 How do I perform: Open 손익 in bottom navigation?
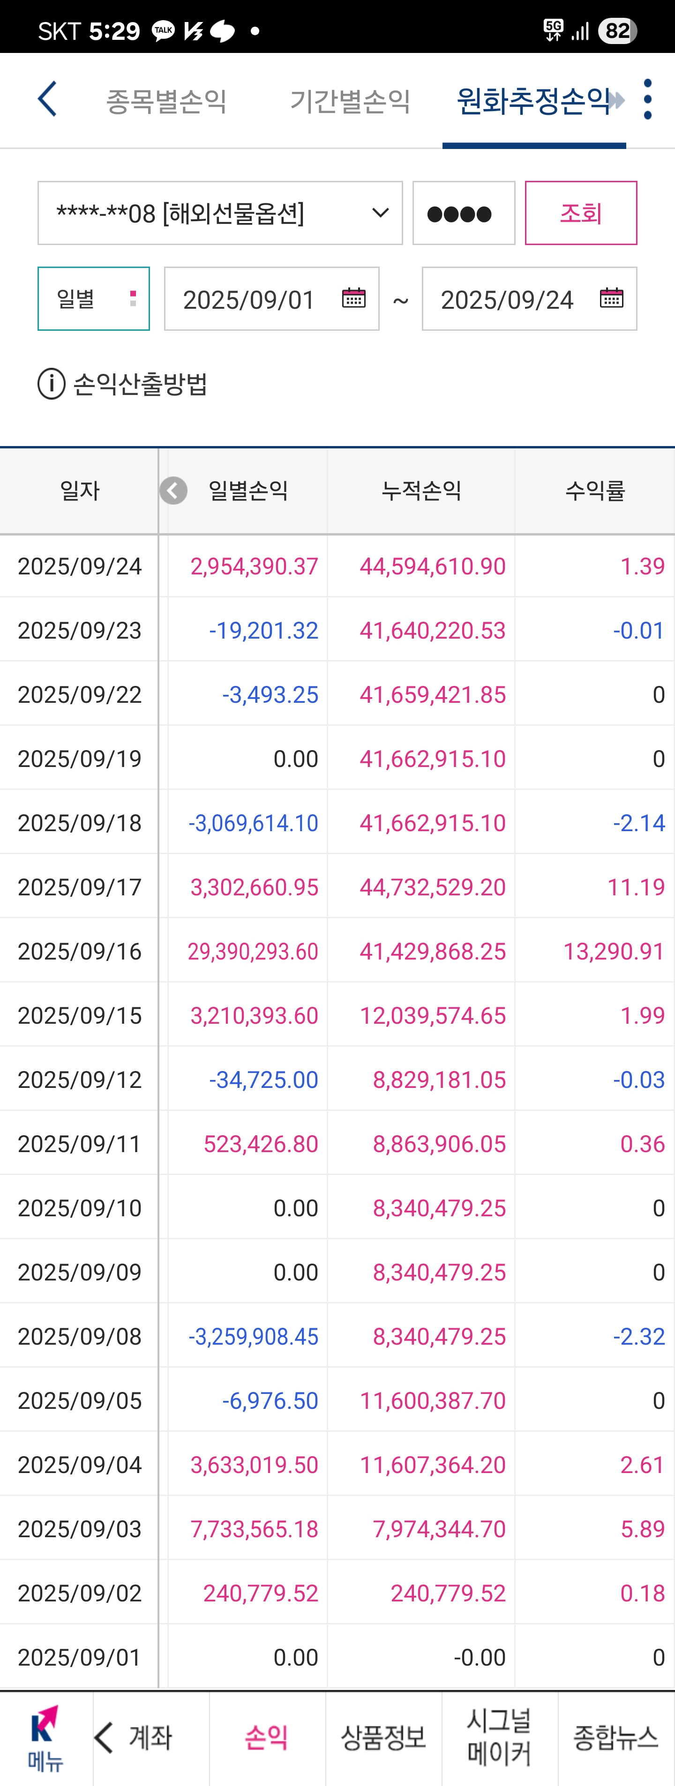click(267, 1737)
